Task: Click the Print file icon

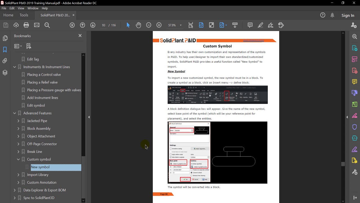Action: pyautogui.click(x=26, y=25)
